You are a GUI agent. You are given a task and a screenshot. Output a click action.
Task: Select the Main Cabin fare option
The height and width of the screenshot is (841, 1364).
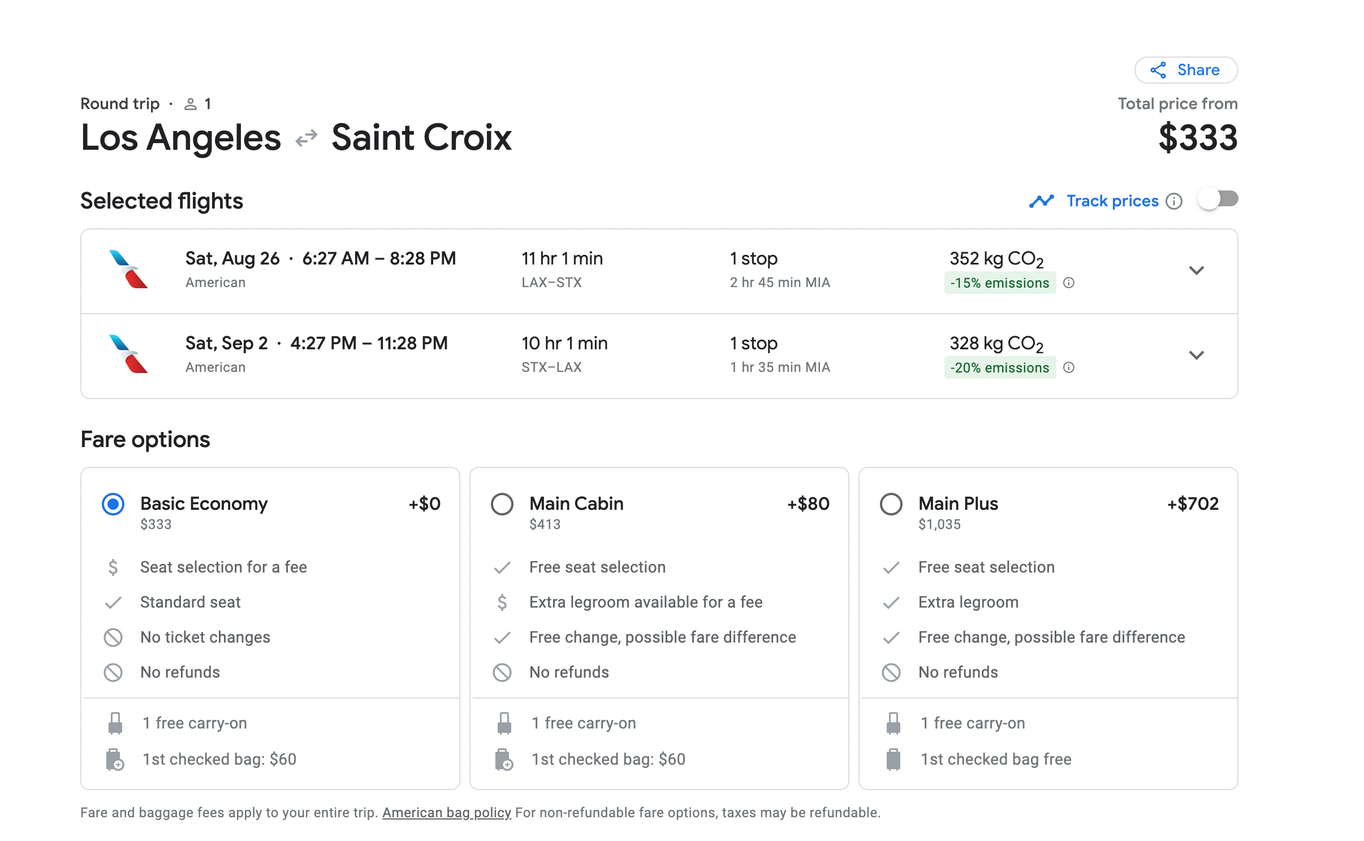[502, 504]
